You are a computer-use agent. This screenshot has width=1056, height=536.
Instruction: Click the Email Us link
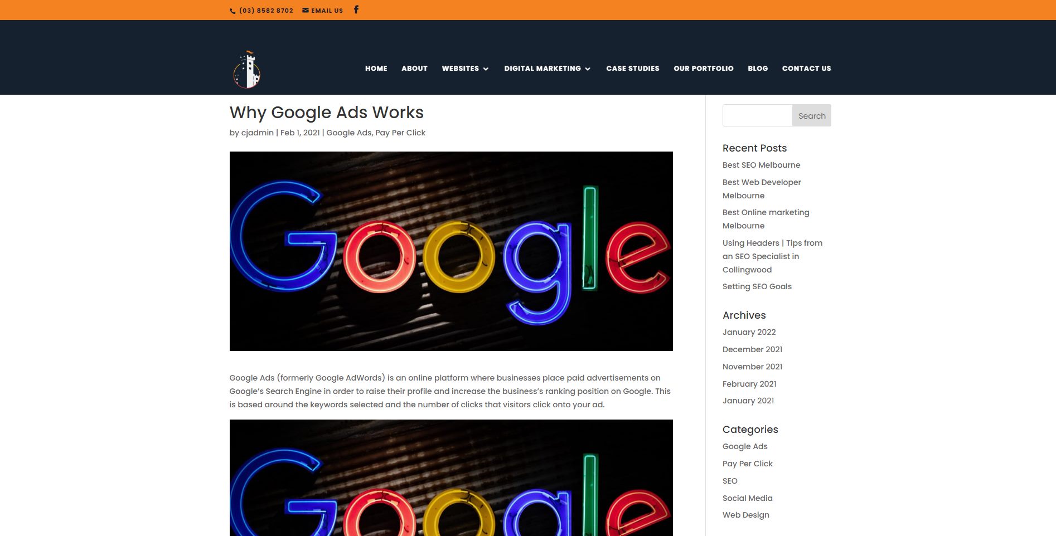pyautogui.click(x=327, y=11)
